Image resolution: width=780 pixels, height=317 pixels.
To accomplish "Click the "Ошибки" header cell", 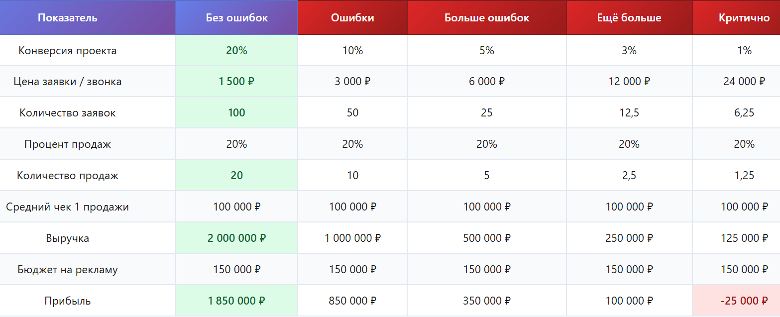I will 352,18.
